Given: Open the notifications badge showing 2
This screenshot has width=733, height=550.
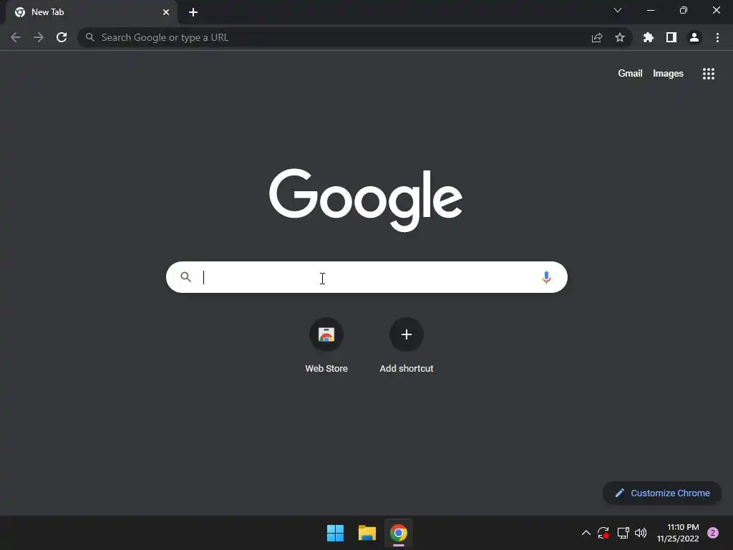Looking at the screenshot, I should coord(713,533).
